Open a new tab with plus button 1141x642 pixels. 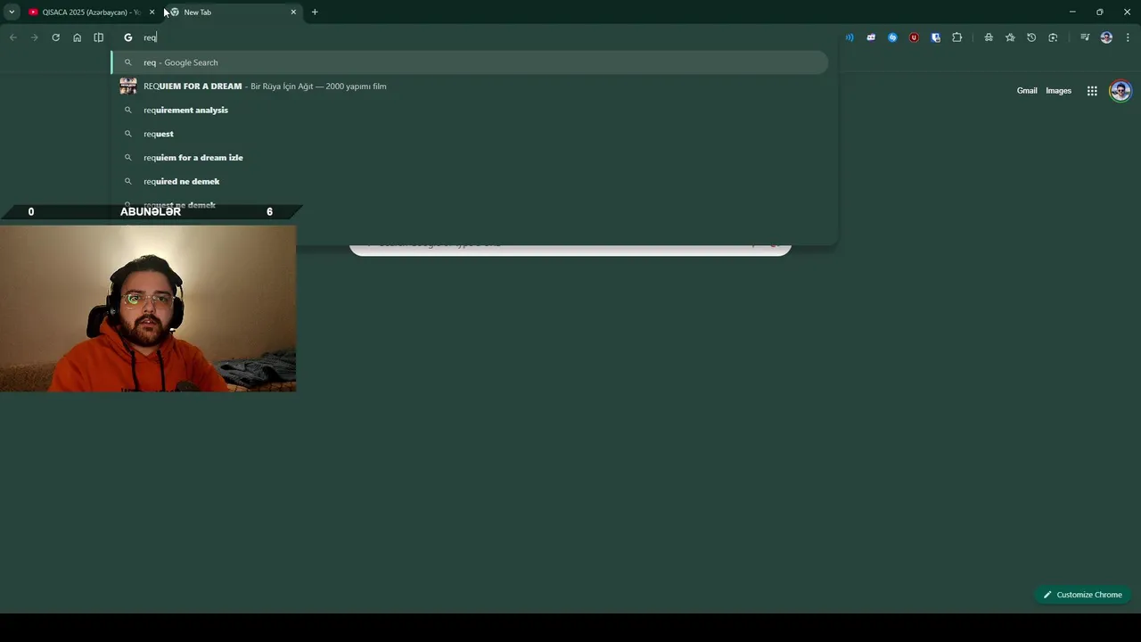[315, 12]
